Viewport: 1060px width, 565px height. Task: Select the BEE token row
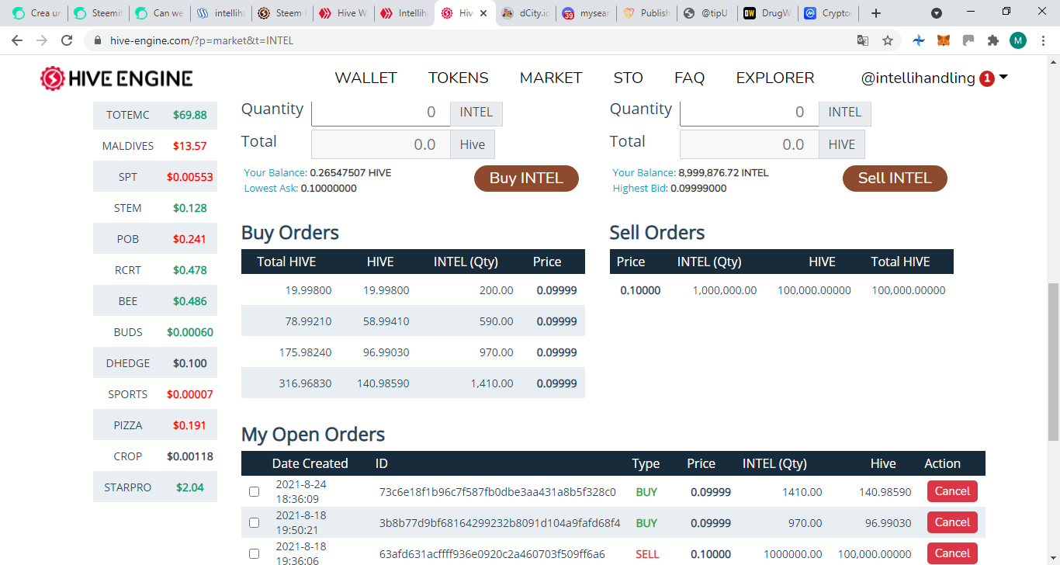click(x=155, y=301)
